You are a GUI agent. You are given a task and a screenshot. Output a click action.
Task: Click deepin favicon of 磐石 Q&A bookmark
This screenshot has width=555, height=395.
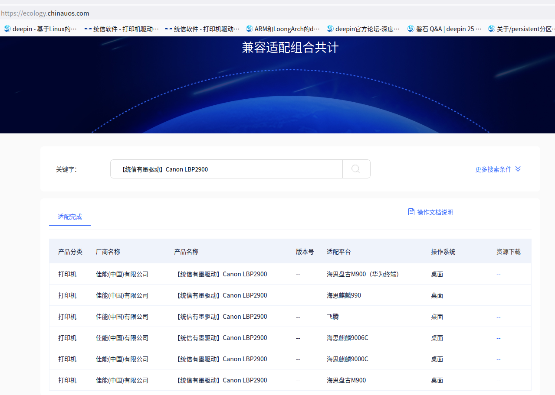(x=411, y=29)
